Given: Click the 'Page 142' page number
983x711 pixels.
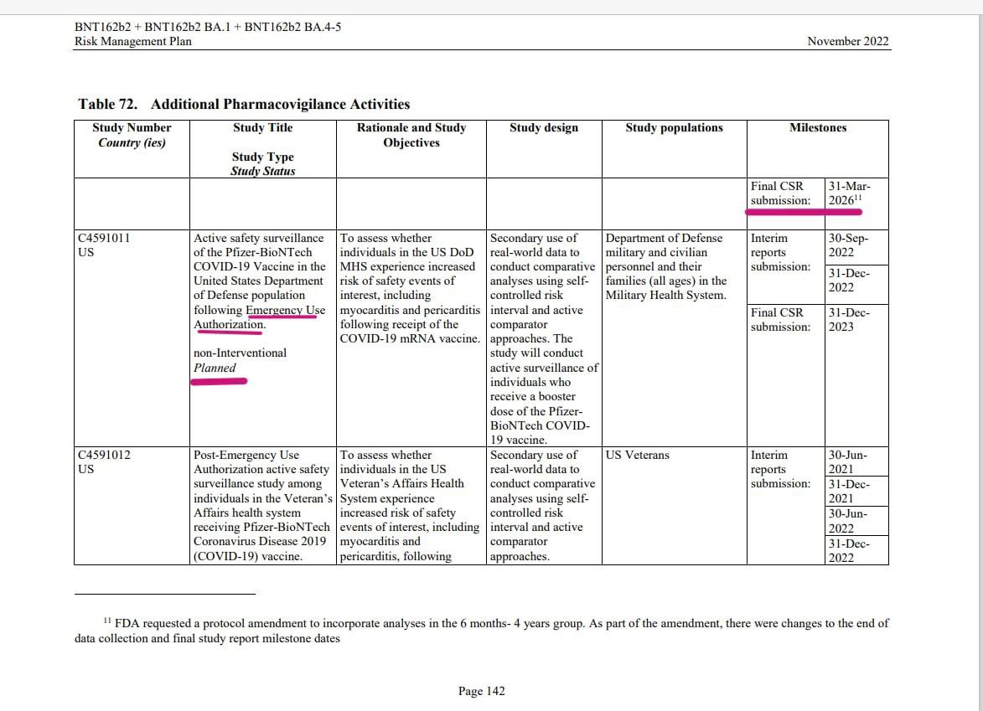Looking at the screenshot, I should (482, 691).
